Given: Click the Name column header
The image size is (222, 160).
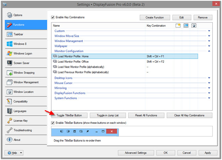Looking at the screenshot, I should point(98,26).
